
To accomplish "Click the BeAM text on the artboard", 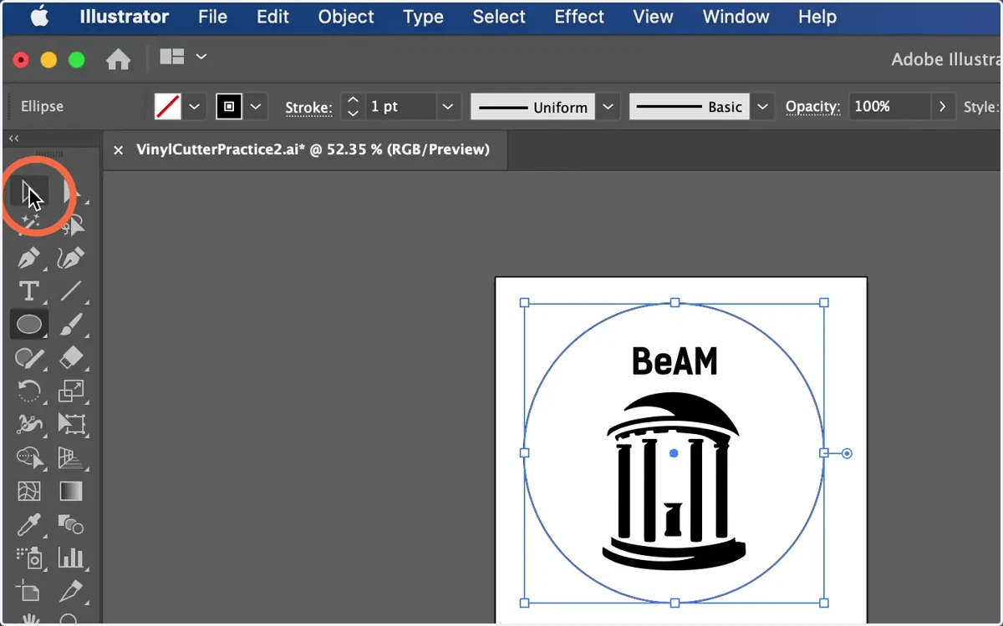I will (675, 361).
